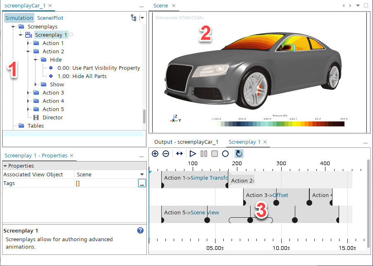Image resolution: width=373 pixels, height=266 pixels.
Task: Fit timeline to width with double-arrow icon
Action: 179,154
